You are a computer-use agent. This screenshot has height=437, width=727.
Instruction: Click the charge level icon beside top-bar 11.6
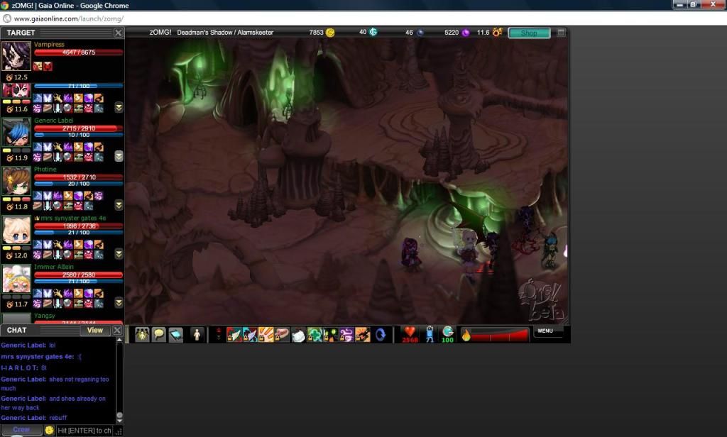(x=498, y=32)
